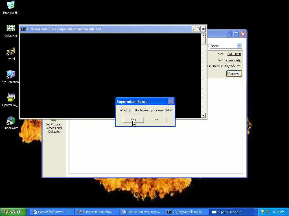Switch to Cannot find server taskbar item

click(52, 212)
